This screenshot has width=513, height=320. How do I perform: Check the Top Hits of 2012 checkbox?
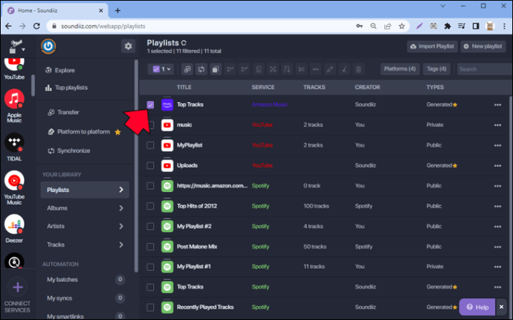pyautogui.click(x=150, y=206)
